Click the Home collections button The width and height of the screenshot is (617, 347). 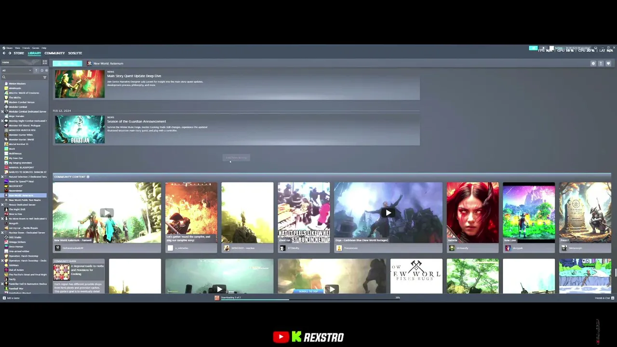[x=21, y=62]
